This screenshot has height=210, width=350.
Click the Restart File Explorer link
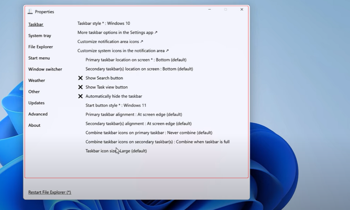[x=50, y=192]
